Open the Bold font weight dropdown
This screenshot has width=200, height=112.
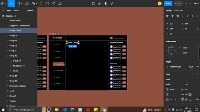click(169, 84)
